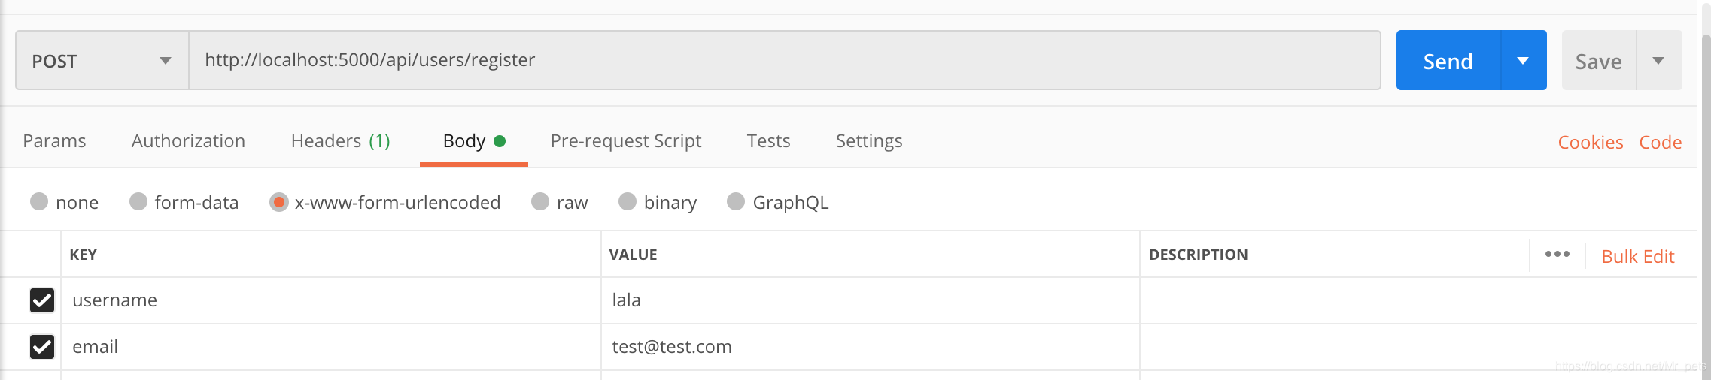This screenshot has height=380, width=1714.
Task: Expand the Save options dropdown arrow
Action: (x=1658, y=61)
